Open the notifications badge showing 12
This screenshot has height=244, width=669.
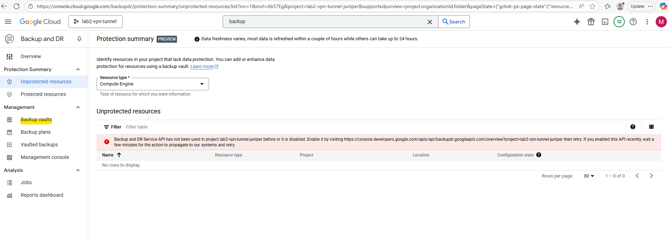(619, 22)
